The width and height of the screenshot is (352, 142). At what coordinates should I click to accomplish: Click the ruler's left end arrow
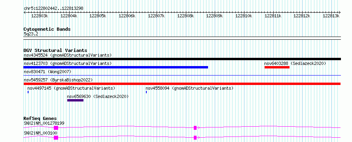point(25,12)
